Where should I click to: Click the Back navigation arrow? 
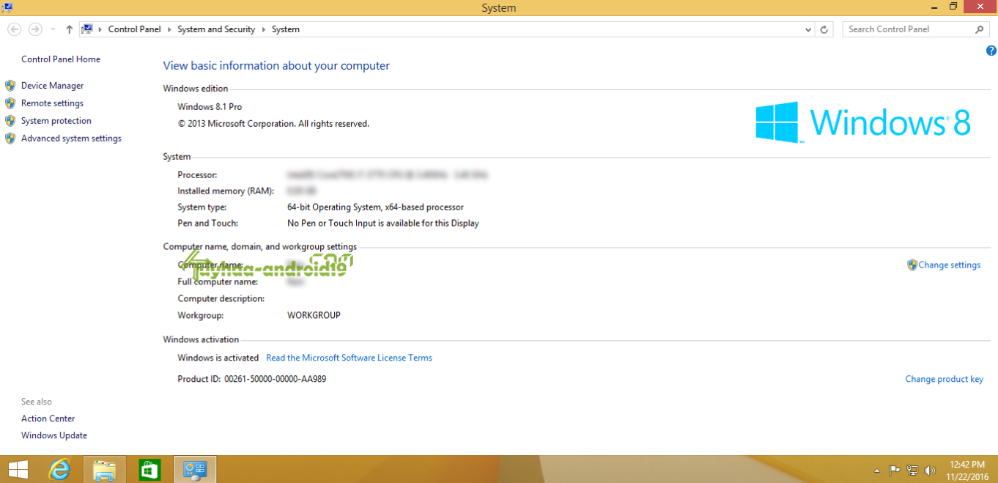pos(14,29)
